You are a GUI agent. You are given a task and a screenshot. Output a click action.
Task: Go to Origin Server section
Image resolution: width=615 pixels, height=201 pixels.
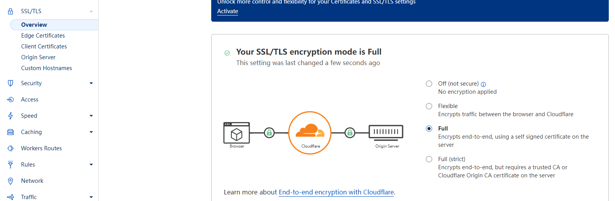click(x=38, y=57)
